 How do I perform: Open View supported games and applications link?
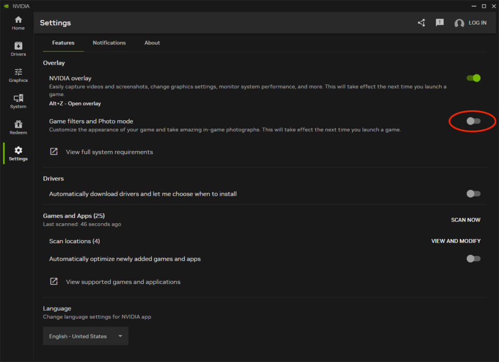tap(123, 282)
